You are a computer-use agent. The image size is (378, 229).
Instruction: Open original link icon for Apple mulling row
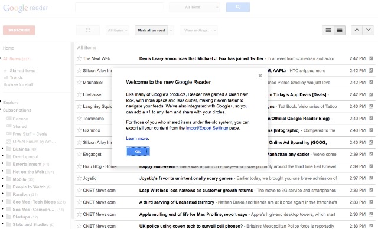tap(371, 214)
